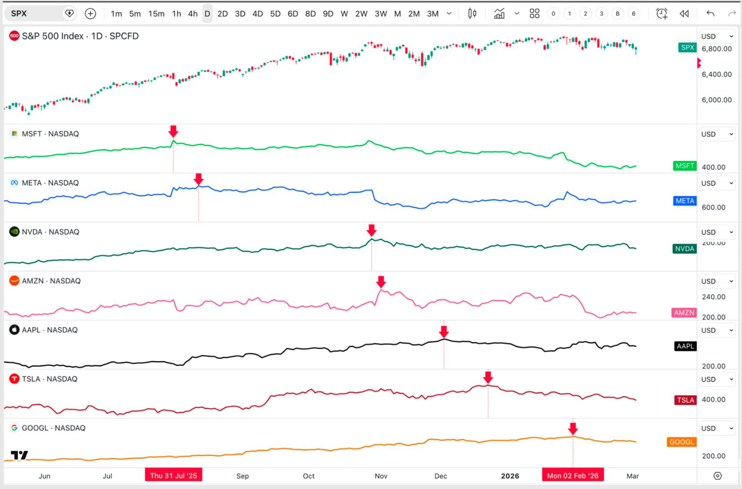Select the D daily timeframe
The height and width of the screenshot is (489, 742).
click(207, 14)
